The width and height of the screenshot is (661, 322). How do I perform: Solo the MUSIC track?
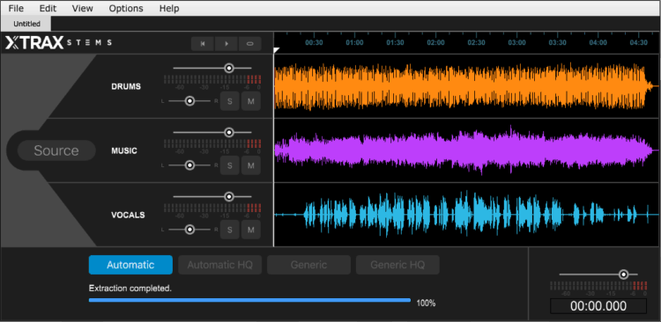coord(230,165)
